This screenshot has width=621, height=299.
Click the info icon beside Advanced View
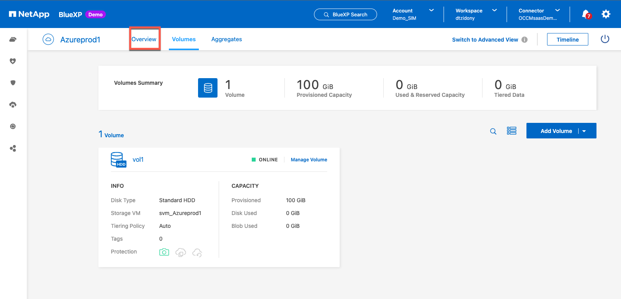(x=525, y=40)
